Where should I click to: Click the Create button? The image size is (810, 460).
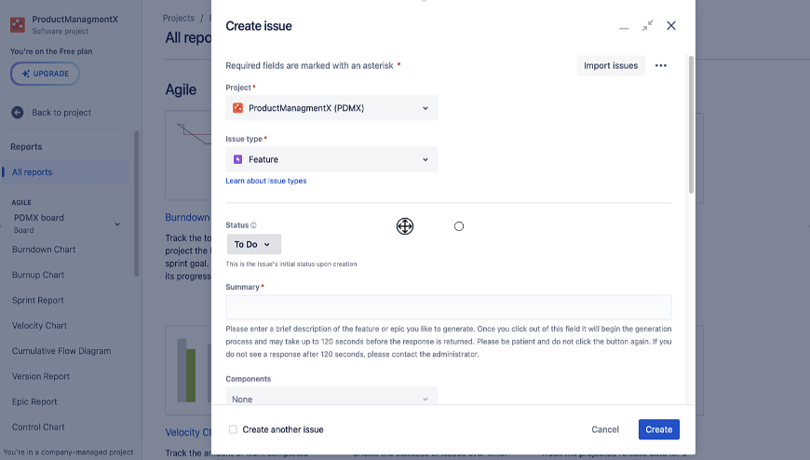pyautogui.click(x=658, y=429)
